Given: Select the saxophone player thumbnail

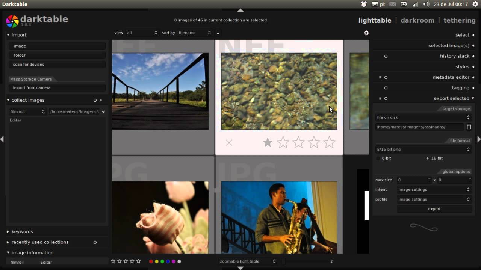Looking at the screenshot, I should (279, 217).
